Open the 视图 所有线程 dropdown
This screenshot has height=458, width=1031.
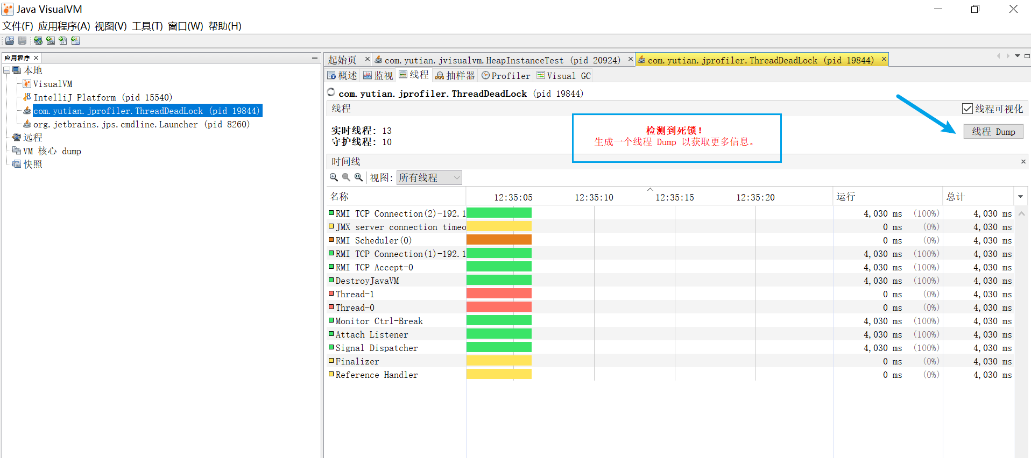[x=429, y=178]
